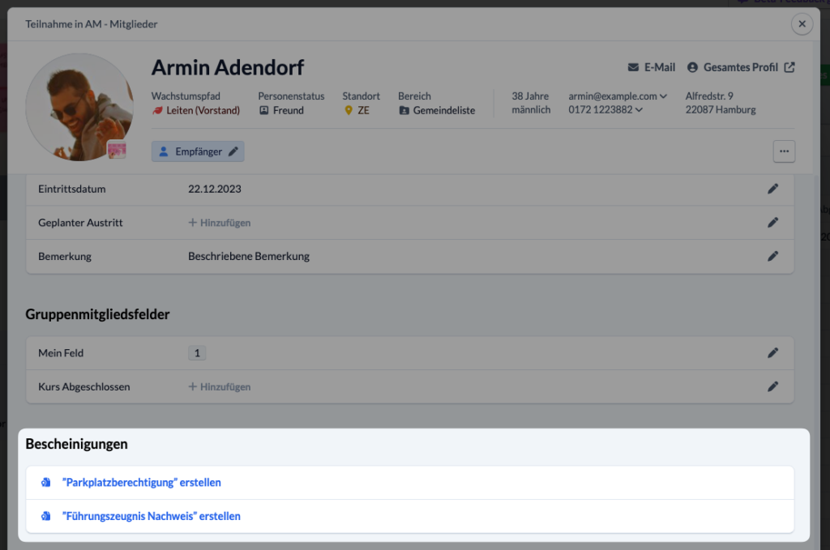Screen dimensions: 830x550
Task: Edit the Eintrittsdatum field with pencil icon
Action: (772, 189)
